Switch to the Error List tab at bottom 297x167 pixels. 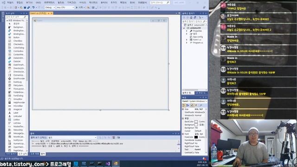[35, 154]
